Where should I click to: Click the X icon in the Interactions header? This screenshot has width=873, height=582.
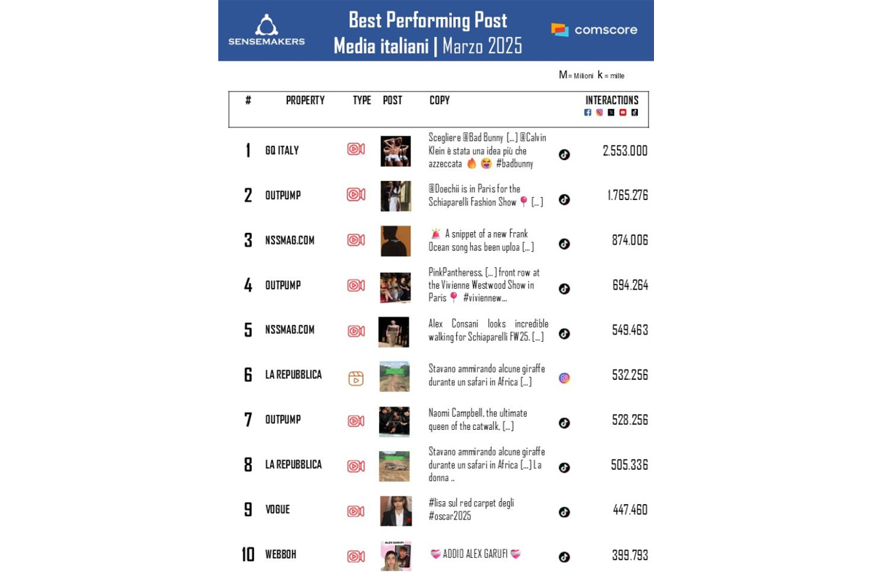[611, 113]
